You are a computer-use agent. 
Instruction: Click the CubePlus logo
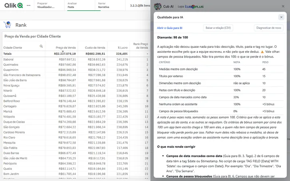coord(194,6)
